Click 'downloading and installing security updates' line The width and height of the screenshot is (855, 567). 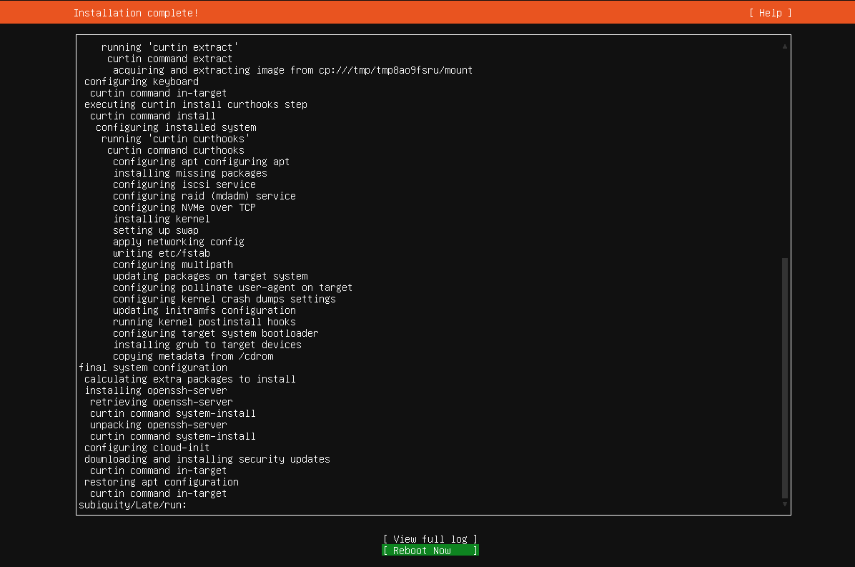point(207,459)
